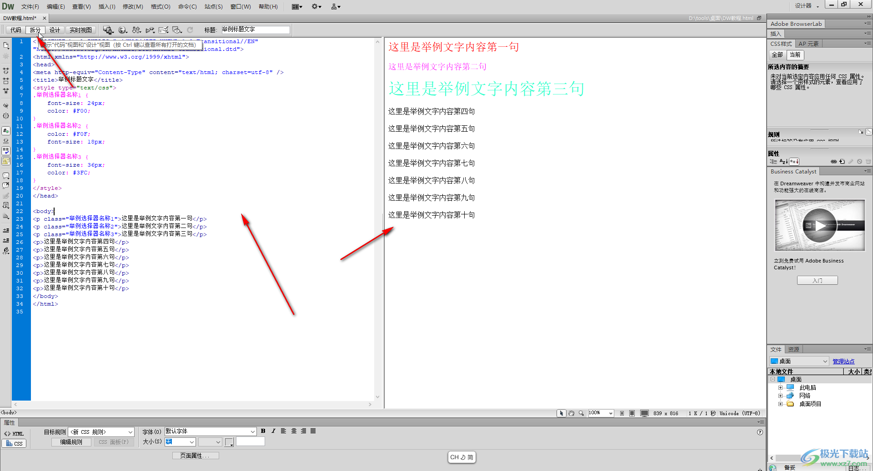Open the zoom level 100% dropdown
The height and width of the screenshot is (471, 873).
601,413
